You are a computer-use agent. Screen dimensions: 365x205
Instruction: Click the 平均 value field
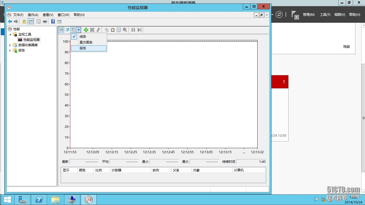point(124,161)
